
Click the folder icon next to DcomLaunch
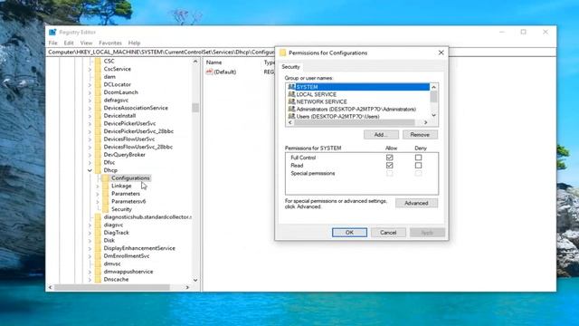coord(98,92)
